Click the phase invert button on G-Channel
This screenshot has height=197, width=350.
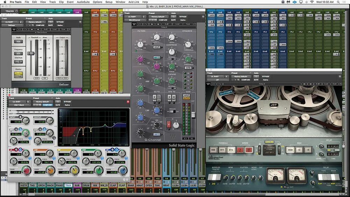169,124
